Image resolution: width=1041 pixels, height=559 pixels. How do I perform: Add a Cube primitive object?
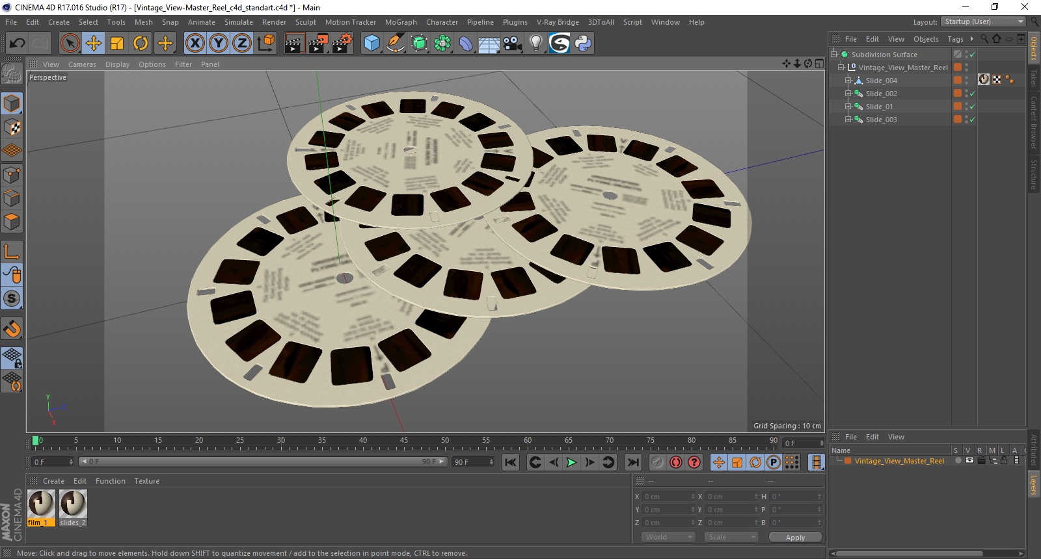pyautogui.click(x=372, y=44)
